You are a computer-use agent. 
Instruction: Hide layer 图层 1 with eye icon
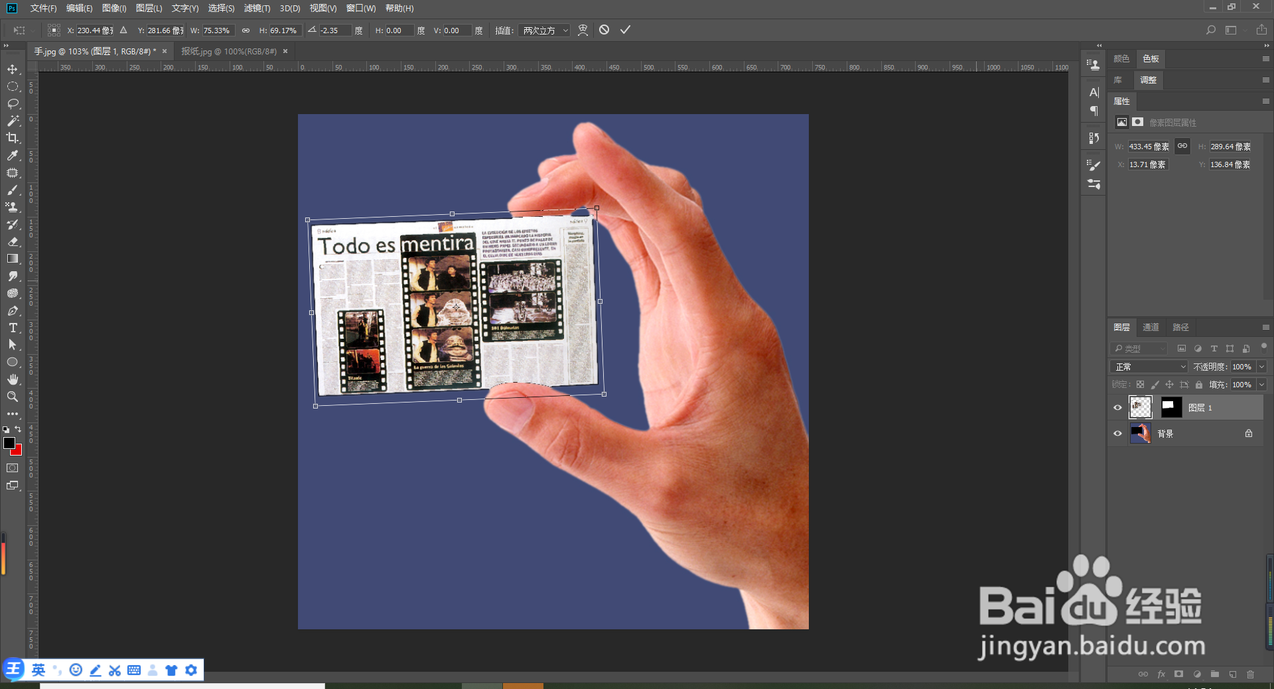point(1117,408)
